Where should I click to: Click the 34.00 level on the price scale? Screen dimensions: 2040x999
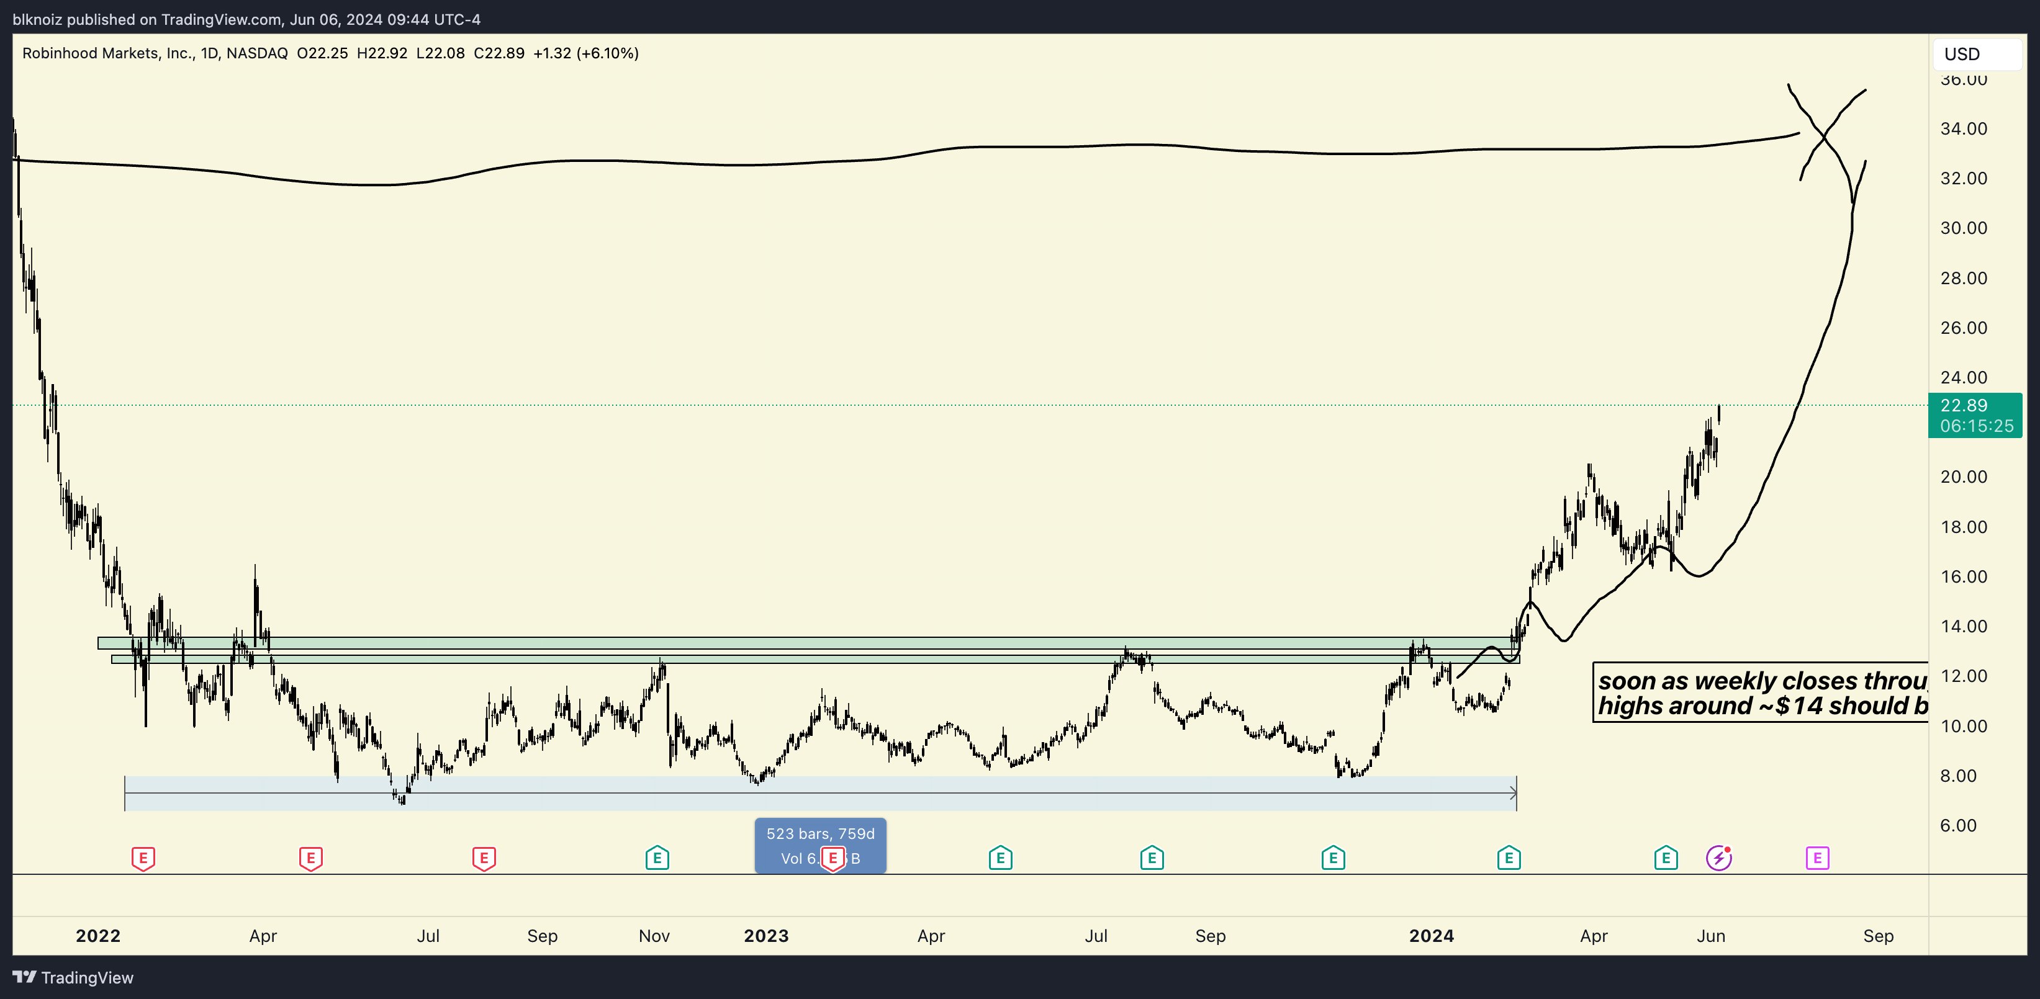point(1963,129)
